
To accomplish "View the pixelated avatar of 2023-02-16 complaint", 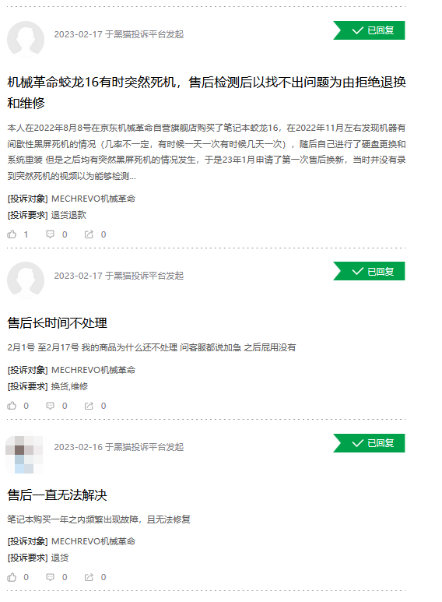I will 24,454.
